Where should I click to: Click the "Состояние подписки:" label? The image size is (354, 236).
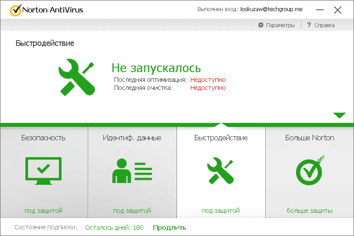point(46,227)
